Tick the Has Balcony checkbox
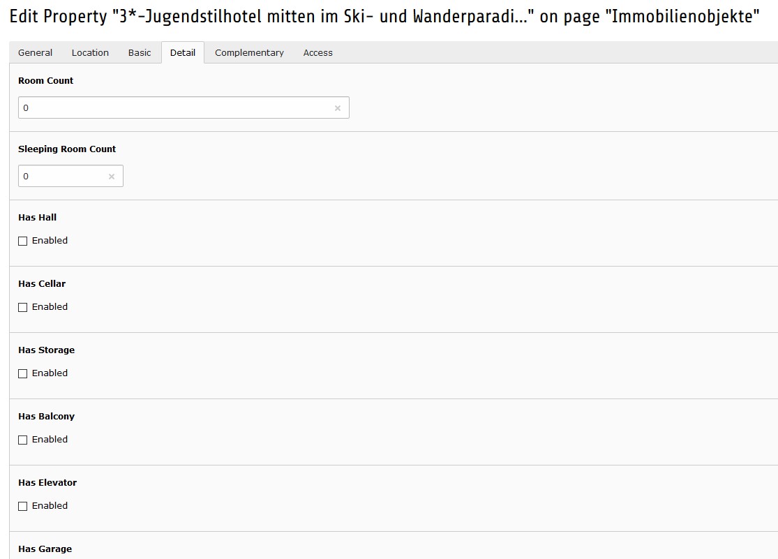 coord(23,440)
